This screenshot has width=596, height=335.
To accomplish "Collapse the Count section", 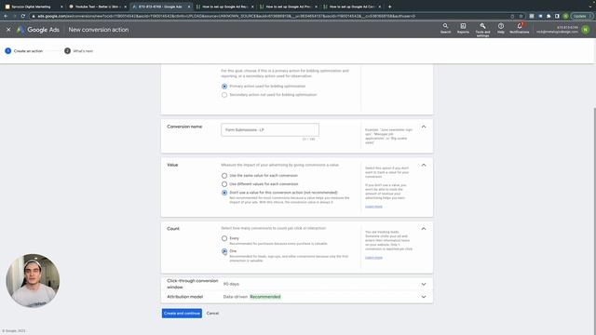I will click(x=424, y=229).
